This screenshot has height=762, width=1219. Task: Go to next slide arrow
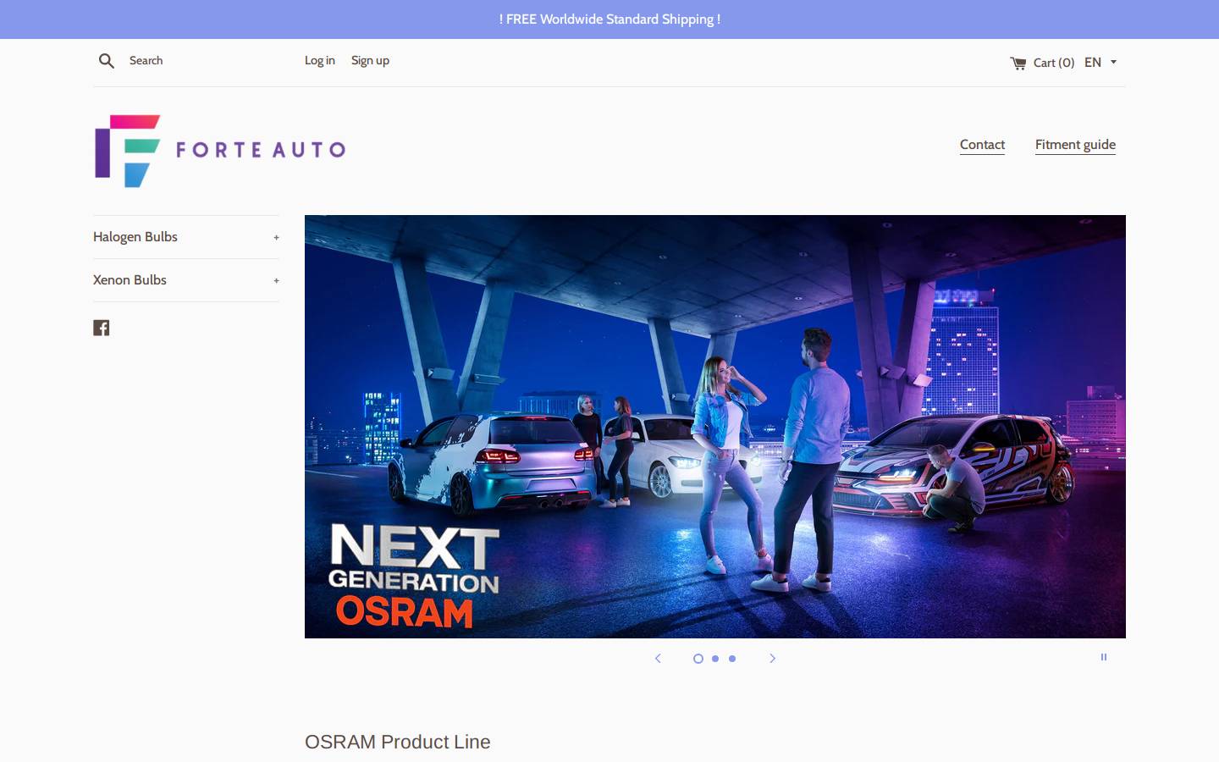tap(772, 658)
